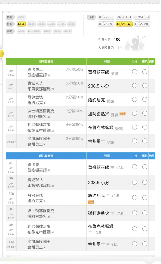Click the yellow side tab at left edge
Image resolution: width=161 pixels, height=264 pixels.
click(2, 54)
